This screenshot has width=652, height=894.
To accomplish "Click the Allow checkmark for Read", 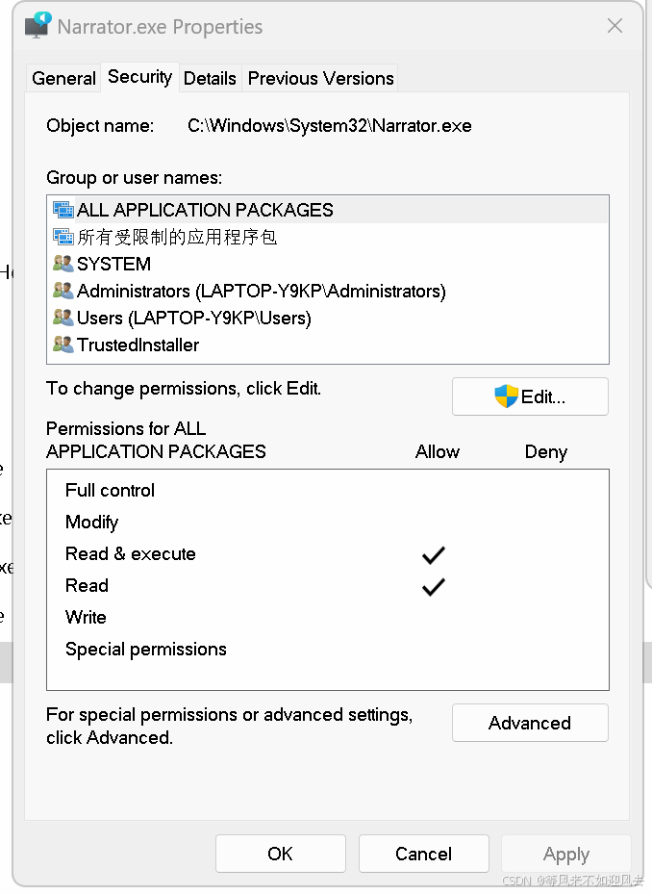I will 433,587.
